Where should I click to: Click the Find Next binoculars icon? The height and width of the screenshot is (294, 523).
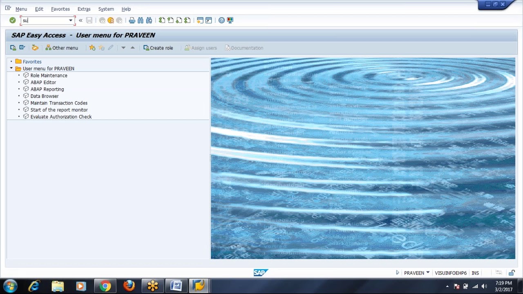click(149, 20)
